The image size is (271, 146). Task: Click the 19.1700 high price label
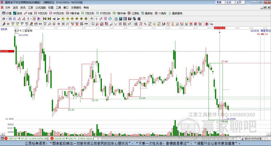click(23, 35)
